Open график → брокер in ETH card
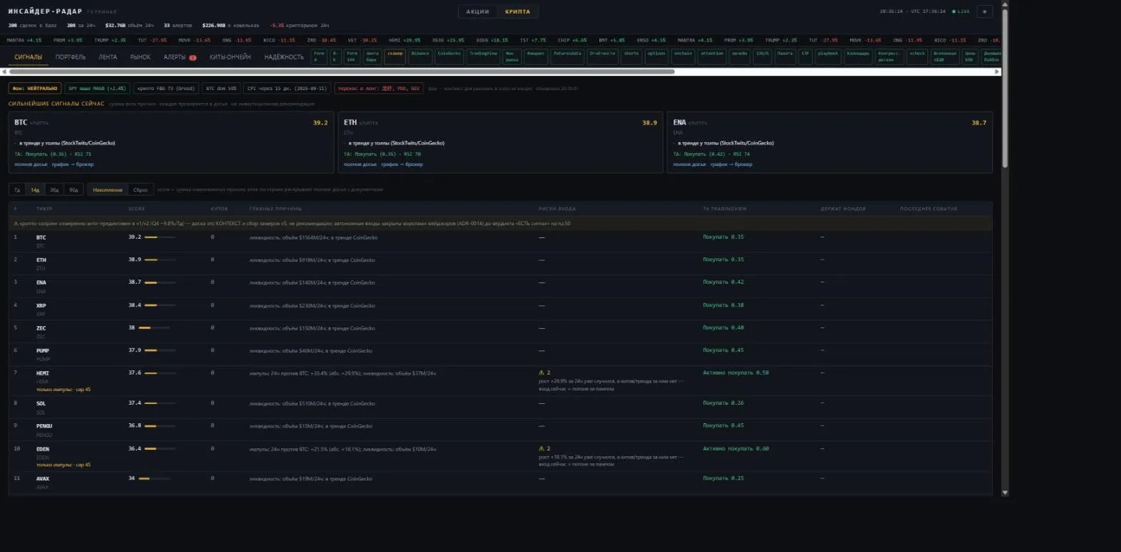 [x=402, y=164]
